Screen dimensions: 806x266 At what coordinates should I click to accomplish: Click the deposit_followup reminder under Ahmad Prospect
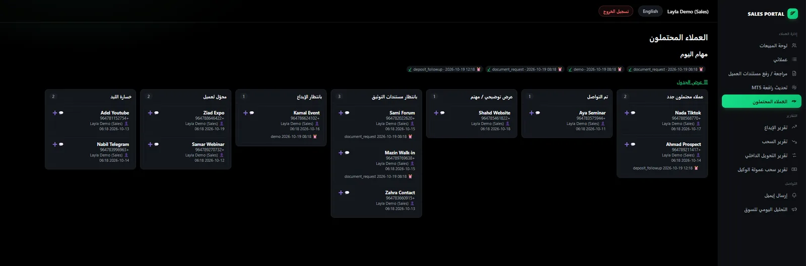point(665,168)
